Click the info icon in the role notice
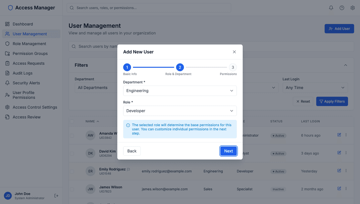This screenshot has height=204, width=360. [128, 125]
